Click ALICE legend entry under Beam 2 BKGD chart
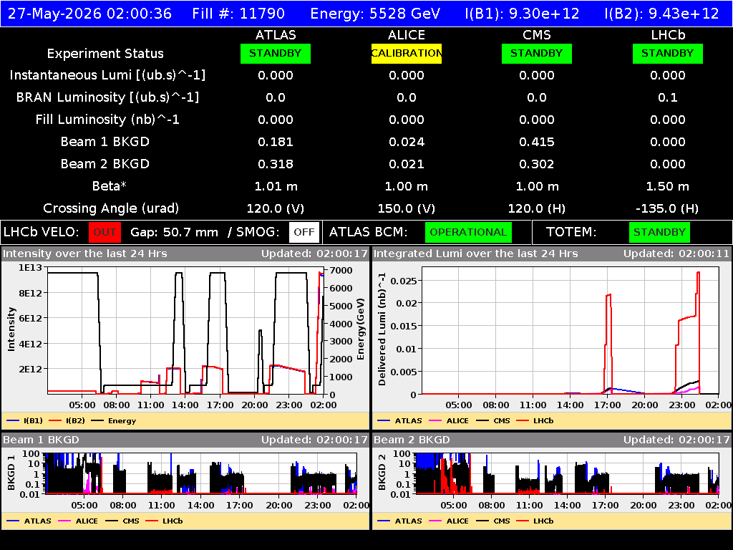 (x=449, y=521)
